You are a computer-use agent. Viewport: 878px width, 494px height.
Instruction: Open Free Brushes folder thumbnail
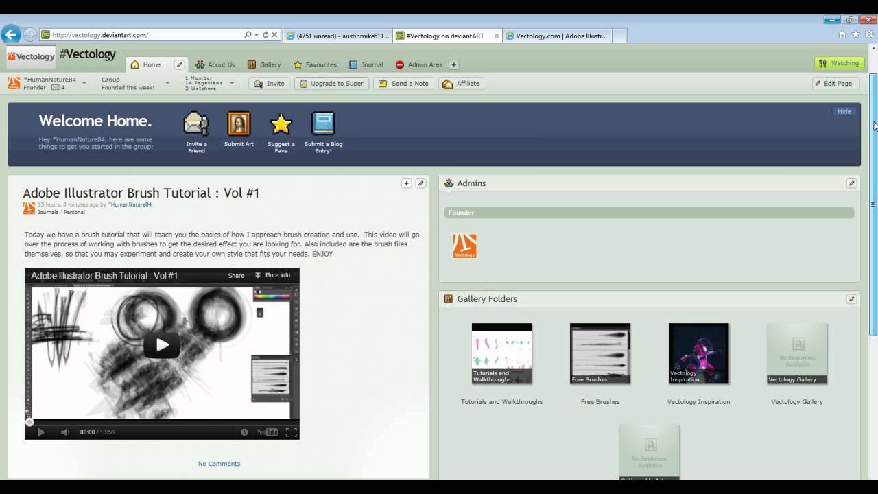[600, 353]
